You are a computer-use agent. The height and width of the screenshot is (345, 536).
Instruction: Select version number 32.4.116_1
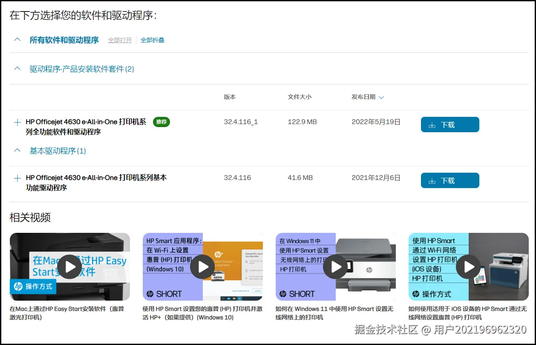[x=241, y=122]
